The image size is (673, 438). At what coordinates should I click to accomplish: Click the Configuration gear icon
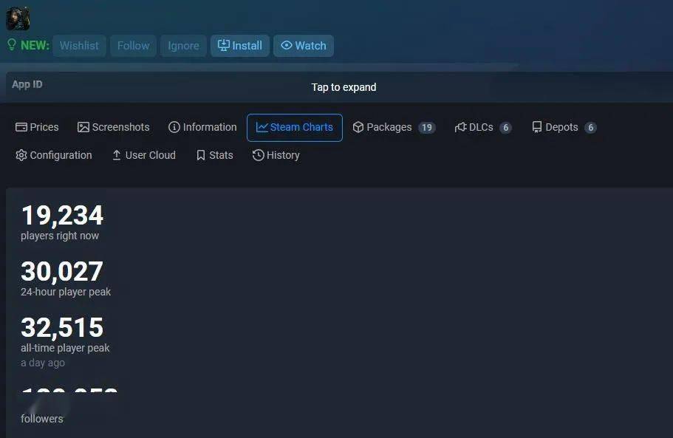pos(23,155)
